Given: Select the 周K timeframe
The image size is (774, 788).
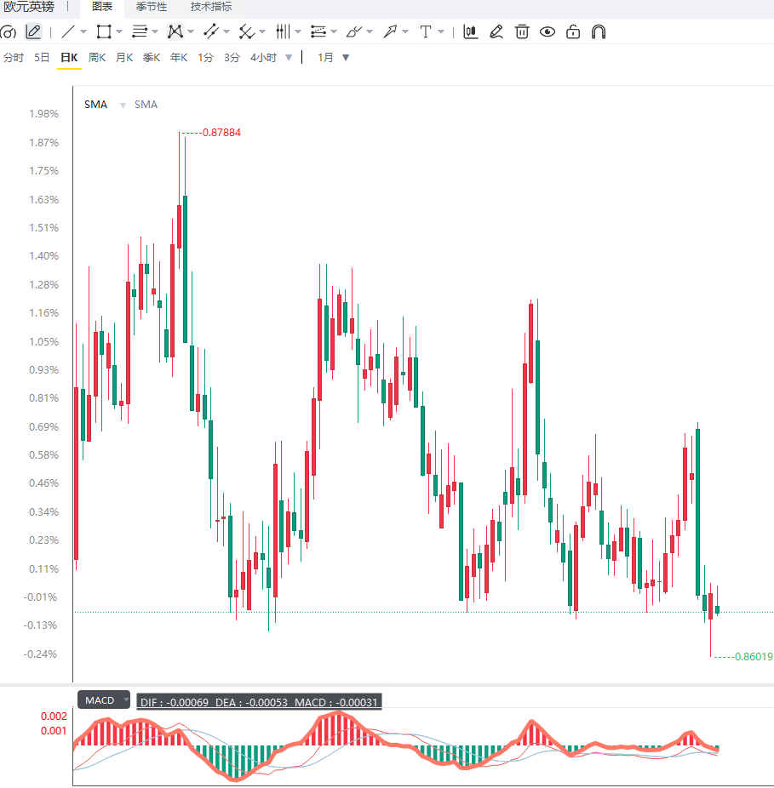Looking at the screenshot, I should click(96, 58).
